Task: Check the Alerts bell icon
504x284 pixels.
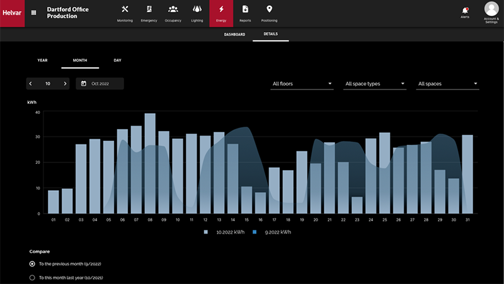Action: [x=465, y=10]
